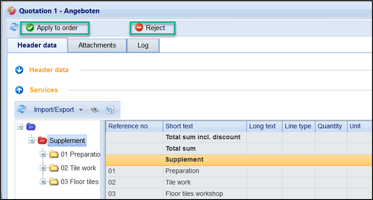The width and height of the screenshot is (373, 200).
Task: Collapse the Services section arrow
Action: [x=19, y=90]
